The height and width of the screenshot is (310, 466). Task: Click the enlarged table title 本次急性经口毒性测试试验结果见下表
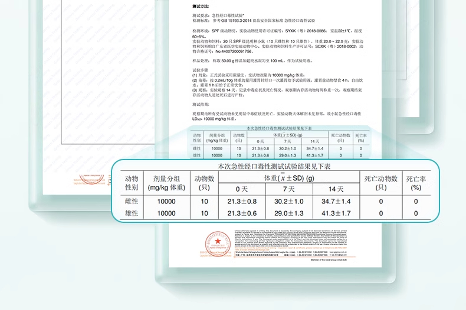pos(274,167)
